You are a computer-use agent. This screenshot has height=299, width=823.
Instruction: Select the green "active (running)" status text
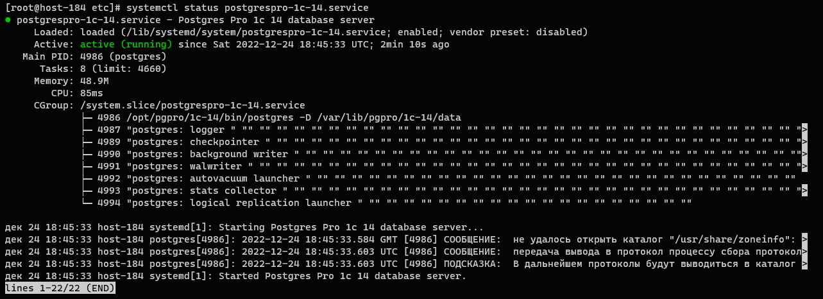pyautogui.click(x=126, y=44)
